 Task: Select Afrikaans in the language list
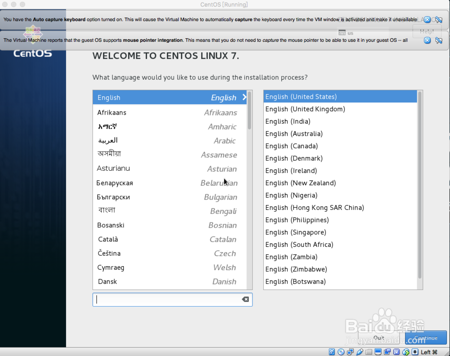click(x=170, y=112)
